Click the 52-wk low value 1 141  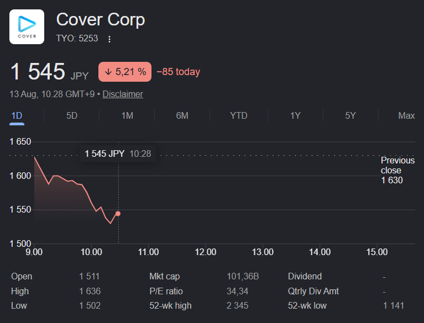(x=394, y=305)
